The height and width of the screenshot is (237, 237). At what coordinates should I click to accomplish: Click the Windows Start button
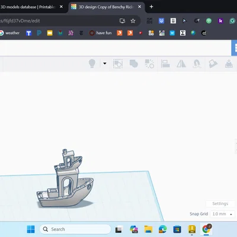pyautogui.click(x=31, y=229)
